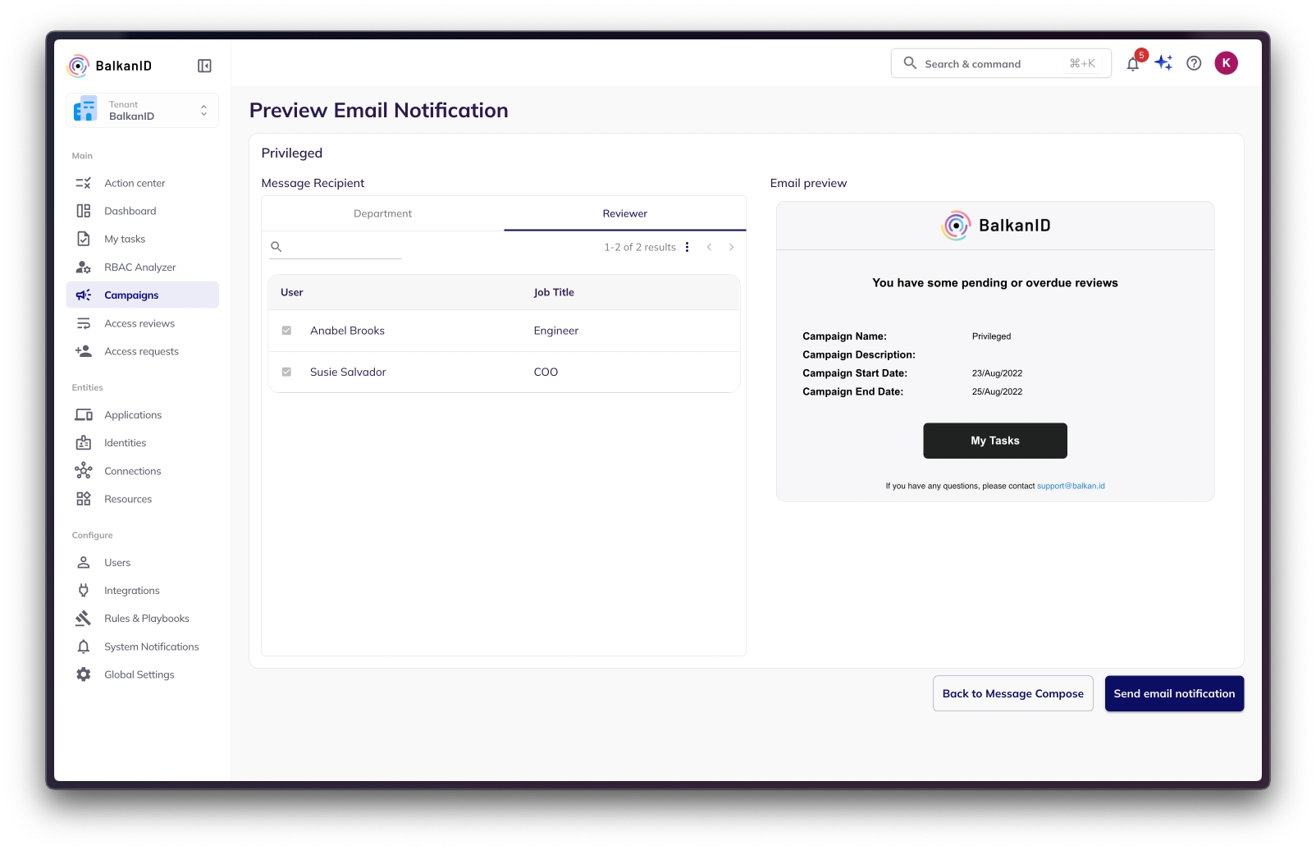Open Global Settings gear

[x=139, y=674]
